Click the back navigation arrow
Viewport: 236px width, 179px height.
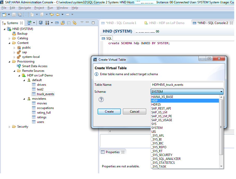pos(57,14)
